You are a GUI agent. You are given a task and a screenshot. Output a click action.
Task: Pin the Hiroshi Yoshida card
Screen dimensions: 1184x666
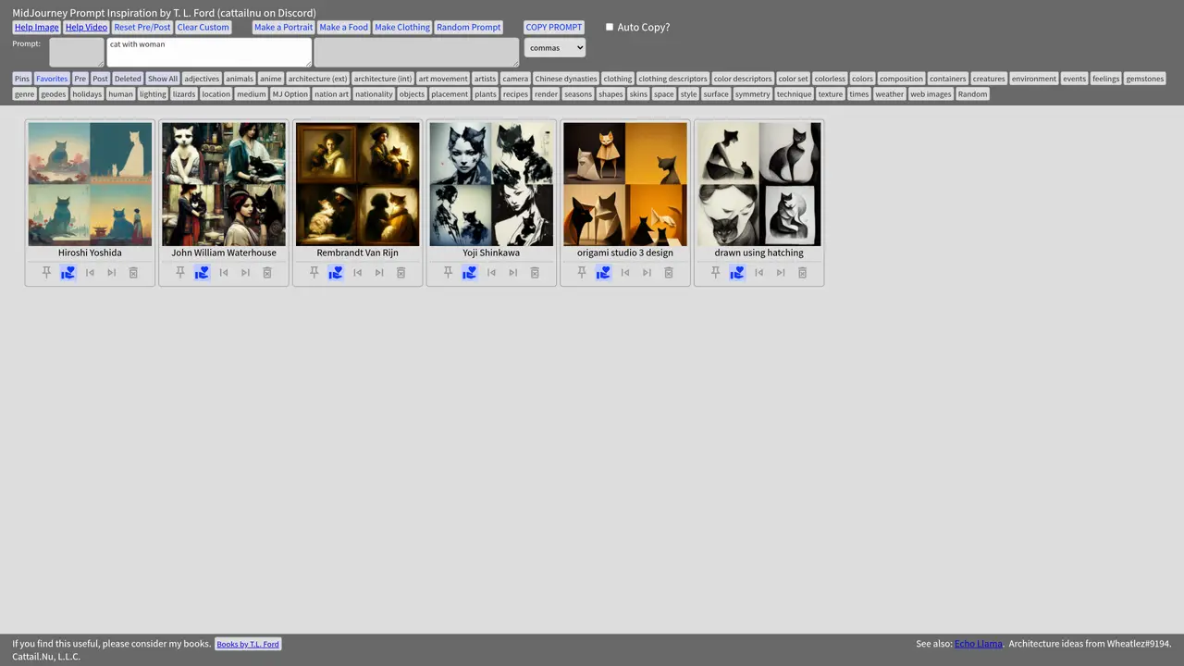[46, 273]
